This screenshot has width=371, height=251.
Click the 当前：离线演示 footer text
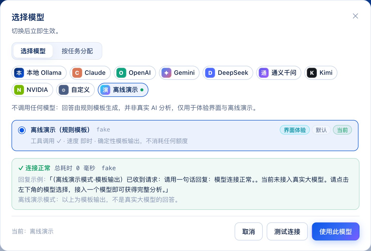(x=33, y=231)
